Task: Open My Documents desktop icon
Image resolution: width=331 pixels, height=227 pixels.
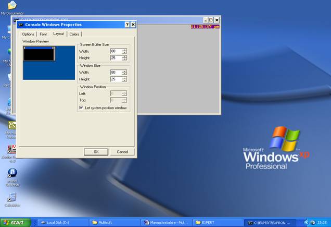Action: point(12,8)
